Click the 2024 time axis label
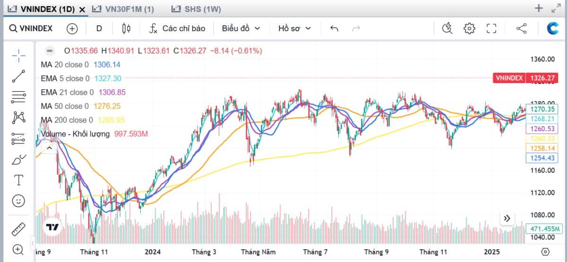The width and height of the screenshot is (567, 262). point(153,252)
